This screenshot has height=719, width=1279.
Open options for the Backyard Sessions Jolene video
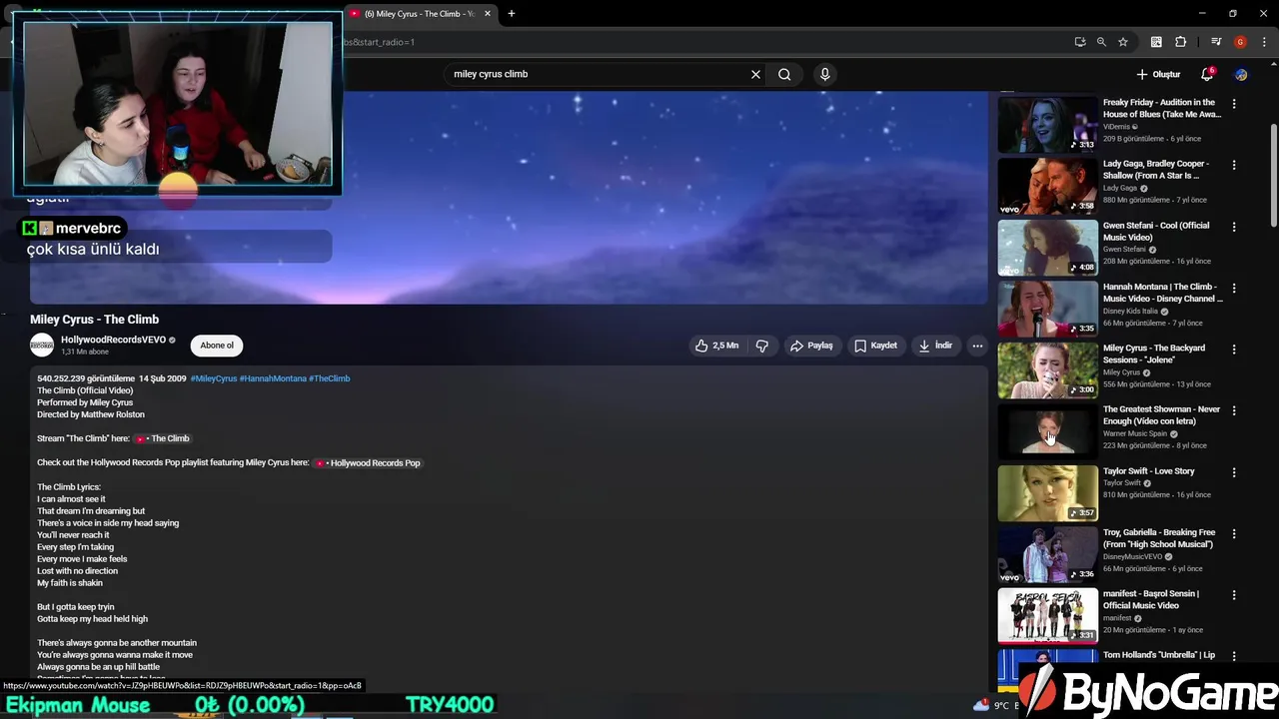(x=1234, y=350)
